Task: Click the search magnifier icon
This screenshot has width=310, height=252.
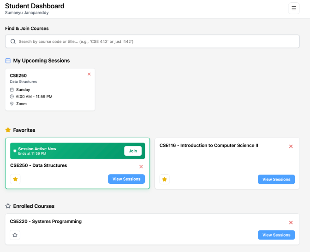Action: tap(13, 41)
